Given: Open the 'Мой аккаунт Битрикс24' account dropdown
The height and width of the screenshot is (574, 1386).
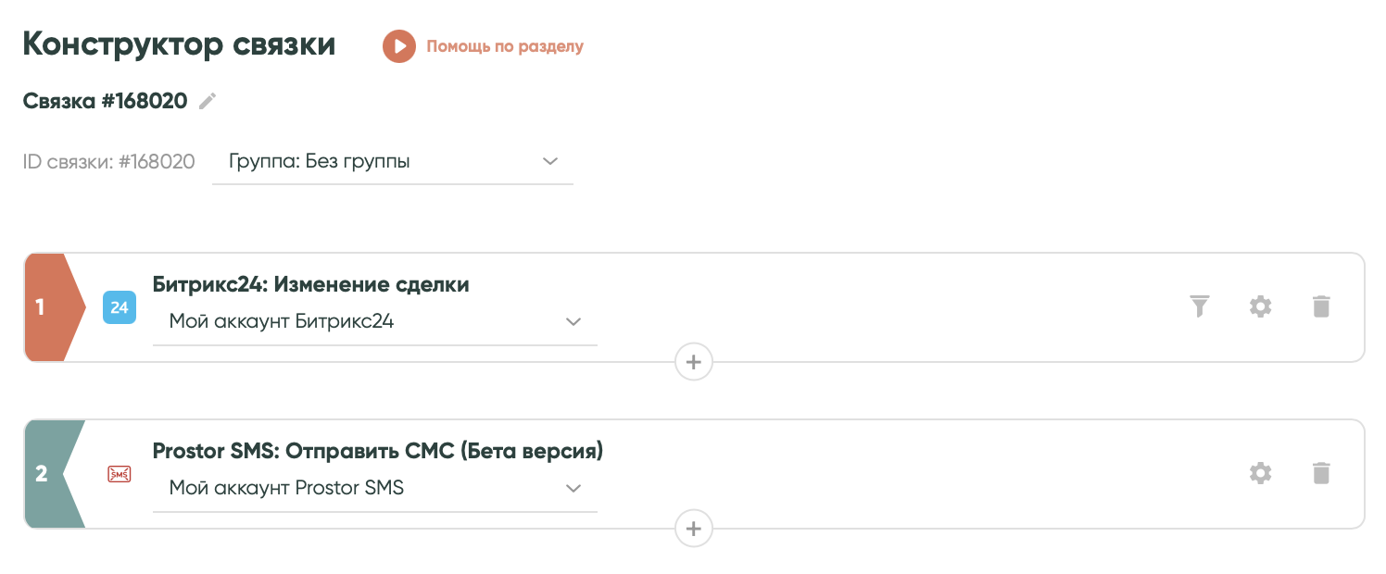Looking at the screenshot, I should click(x=374, y=322).
